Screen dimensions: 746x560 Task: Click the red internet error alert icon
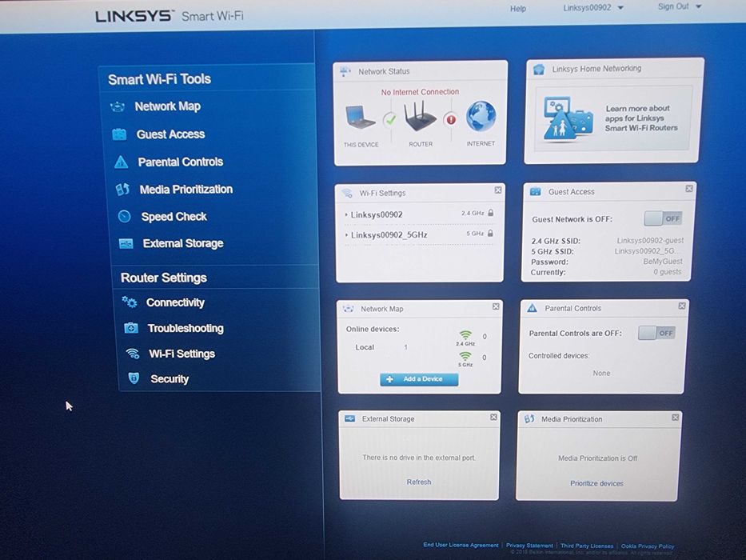[x=450, y=119]
